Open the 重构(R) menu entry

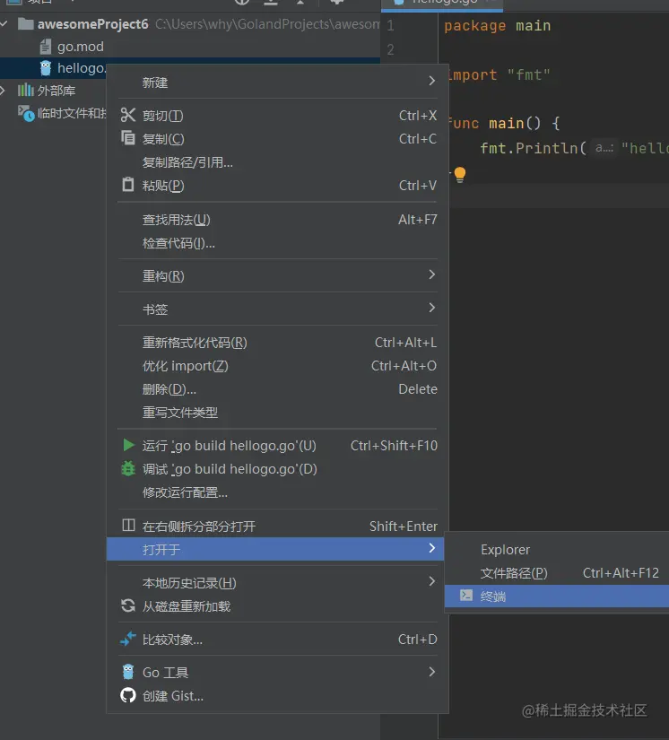pos(277,275)
